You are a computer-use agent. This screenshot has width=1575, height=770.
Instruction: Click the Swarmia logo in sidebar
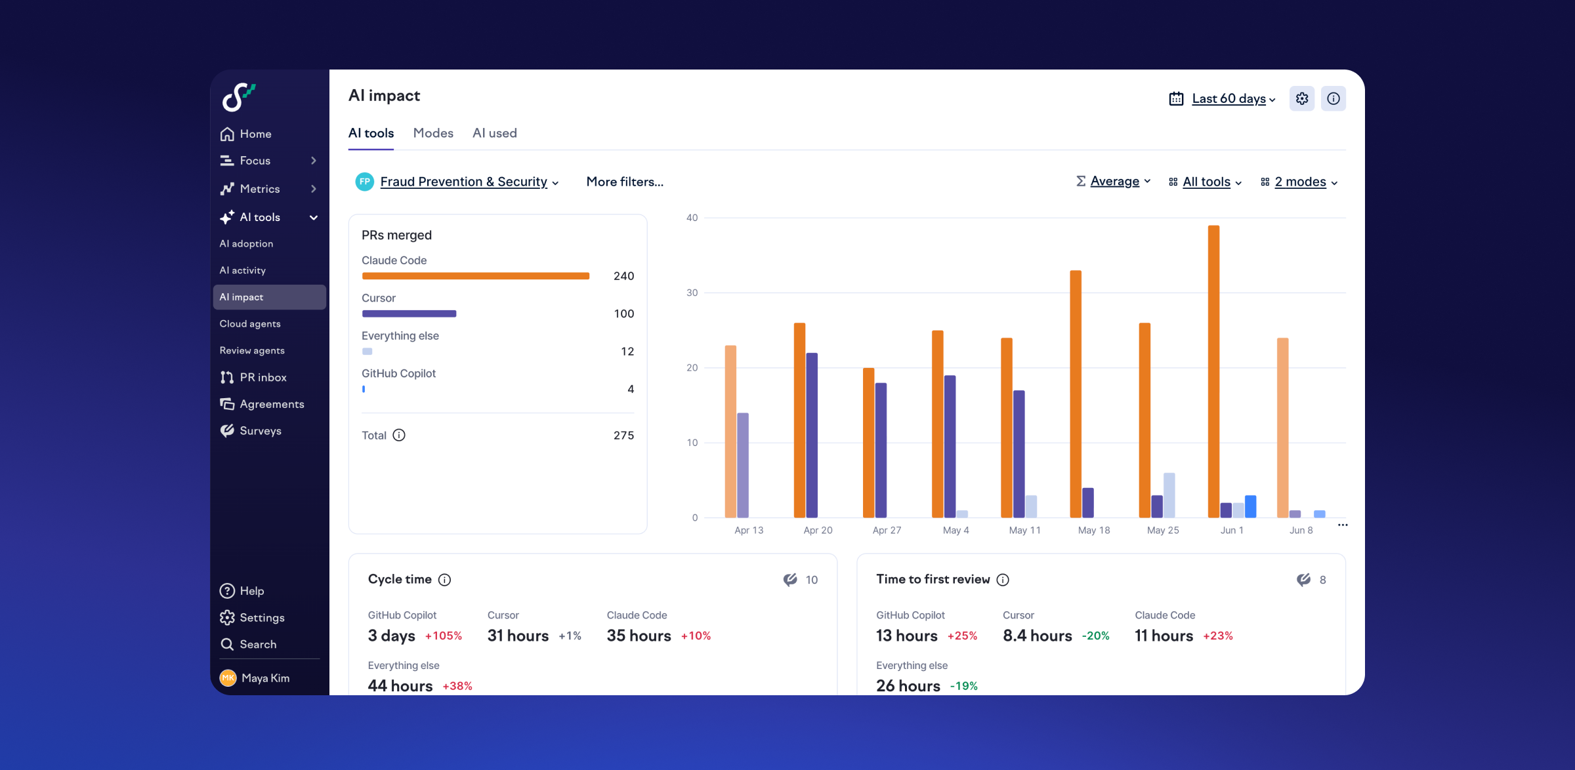[x=238, y=97]
